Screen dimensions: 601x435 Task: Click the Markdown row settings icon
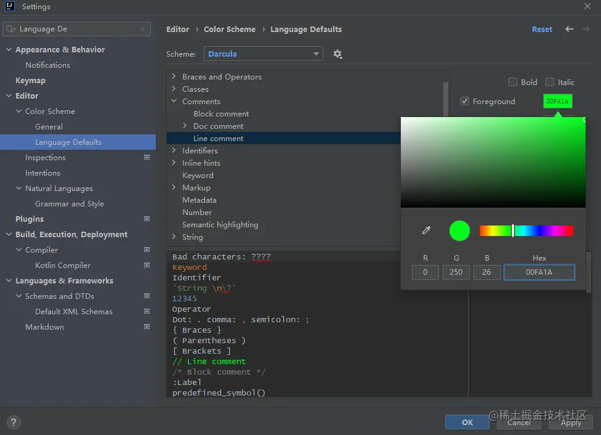point(147,327)
